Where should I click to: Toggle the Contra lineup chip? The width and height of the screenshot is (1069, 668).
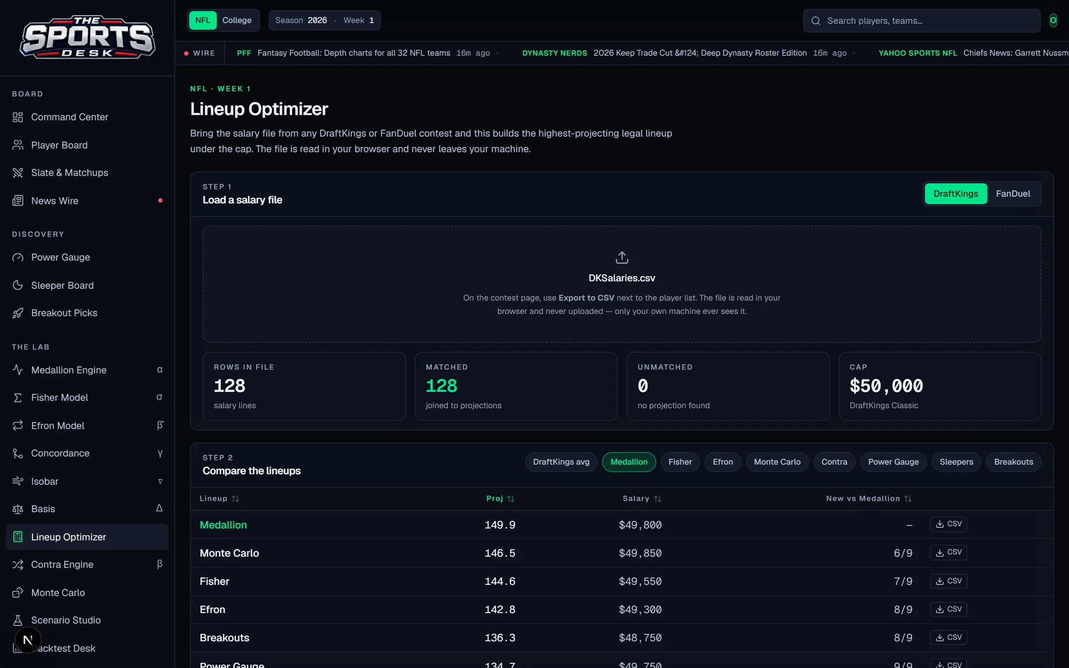(x=834, y=462)
